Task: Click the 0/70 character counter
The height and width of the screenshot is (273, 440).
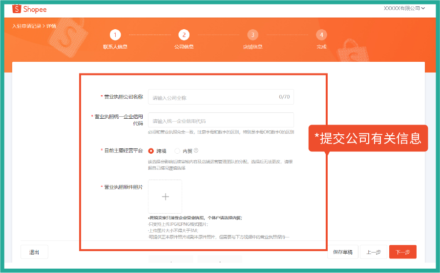Action: [284, 97]
